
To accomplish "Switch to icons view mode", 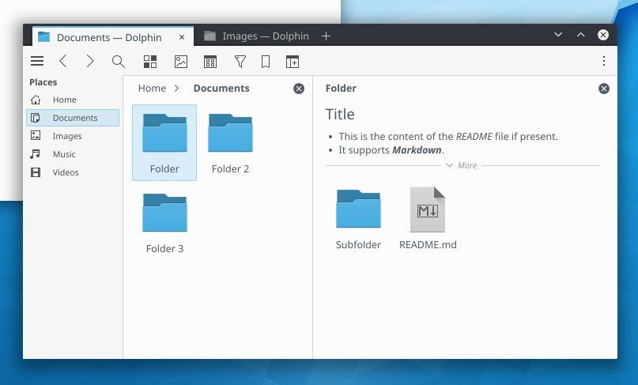I will pyautogui.click(x=150, y=62).
